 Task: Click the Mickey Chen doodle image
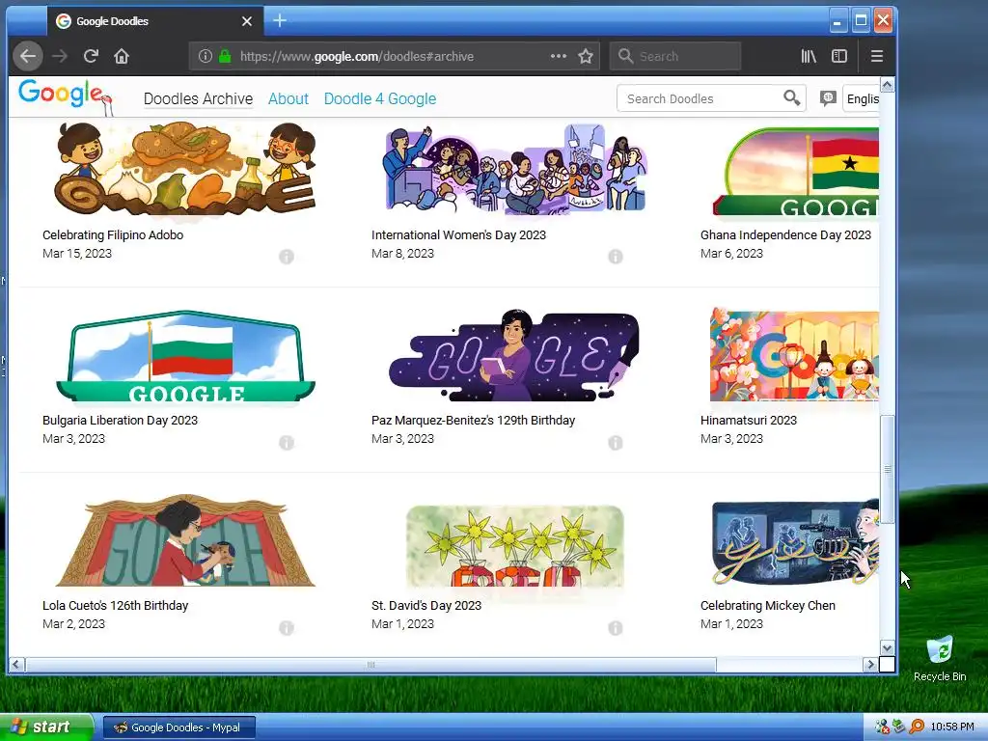tap(795, 542)
